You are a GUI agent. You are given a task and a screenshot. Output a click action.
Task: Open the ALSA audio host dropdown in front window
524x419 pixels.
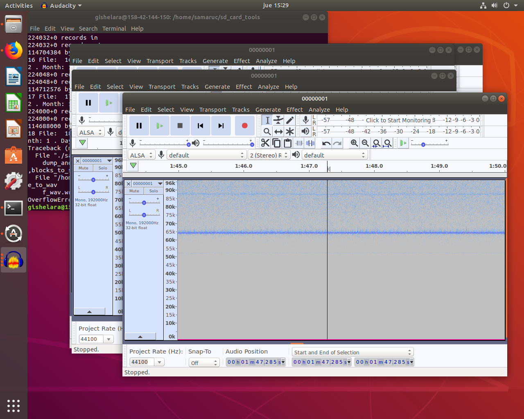[x=141, y=155]
